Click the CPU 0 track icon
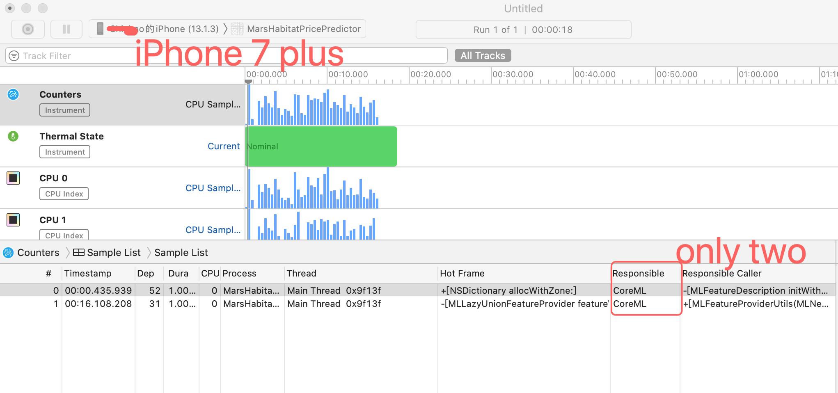838x393 pixels. tap(13, 178)
